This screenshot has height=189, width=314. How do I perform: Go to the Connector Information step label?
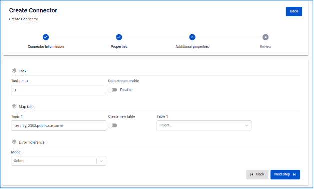pos(46,46)
